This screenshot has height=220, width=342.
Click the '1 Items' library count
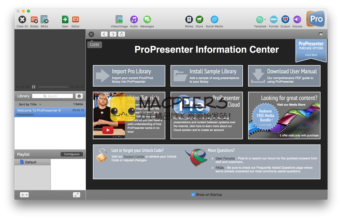point(78,104)
